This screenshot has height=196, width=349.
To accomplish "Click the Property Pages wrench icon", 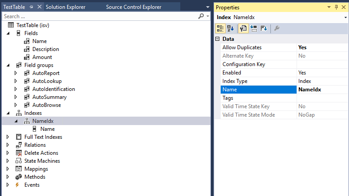I will click(x=277, y=28).
